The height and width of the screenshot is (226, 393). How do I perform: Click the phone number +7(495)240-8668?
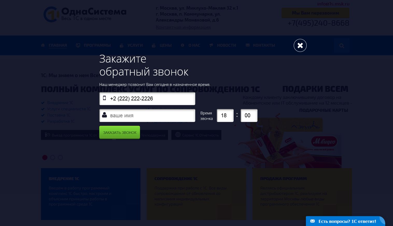318,23
